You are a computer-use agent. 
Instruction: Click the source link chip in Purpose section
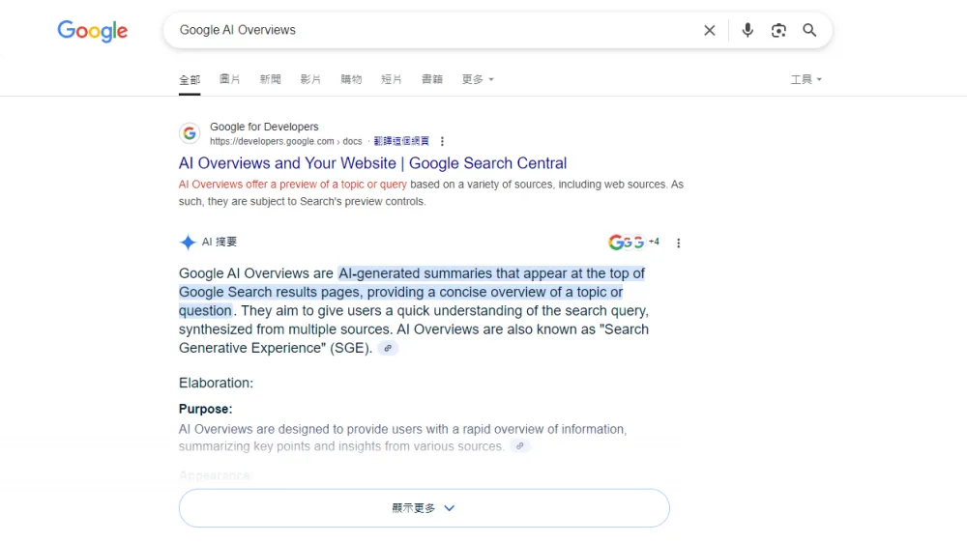click(x=520, y=446)
